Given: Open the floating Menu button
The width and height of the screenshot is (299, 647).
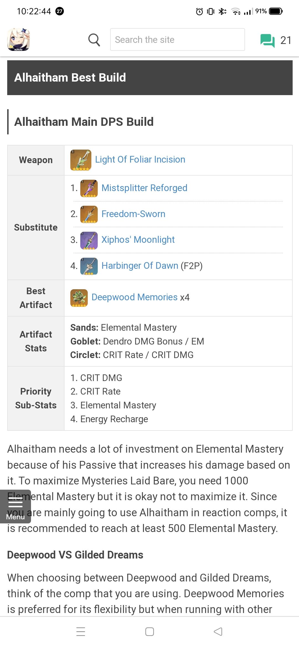Looking at the screenshot, I should 16,506.
